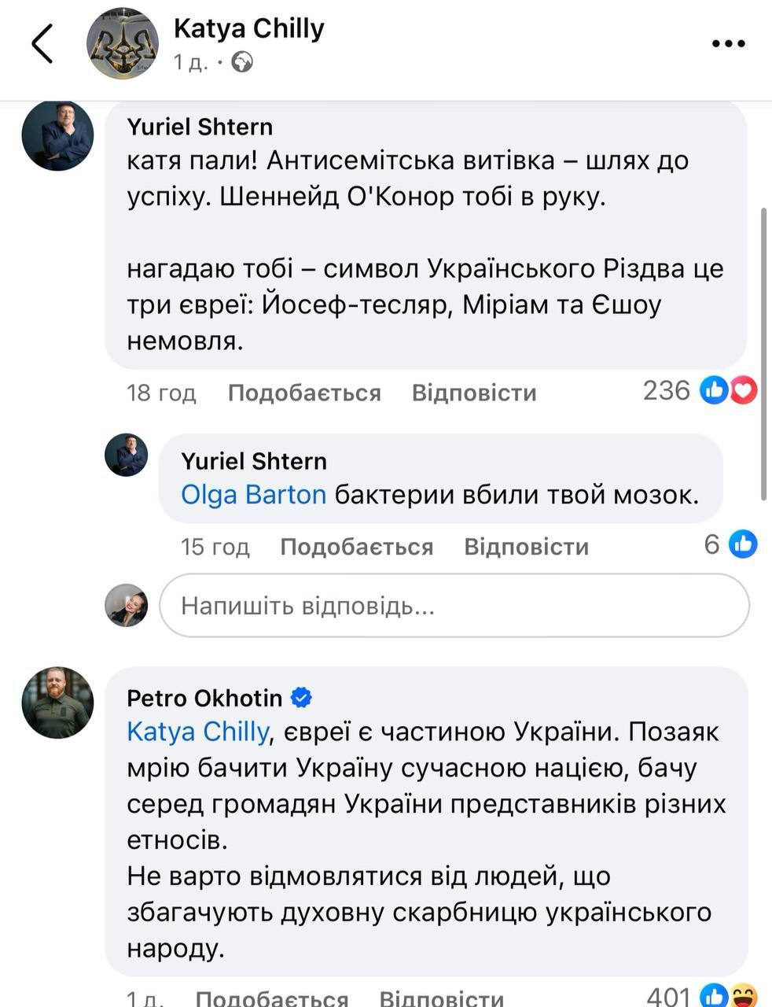
Task: Open Katya Chilly mention in Petro's comment
Action: (197, 732)
